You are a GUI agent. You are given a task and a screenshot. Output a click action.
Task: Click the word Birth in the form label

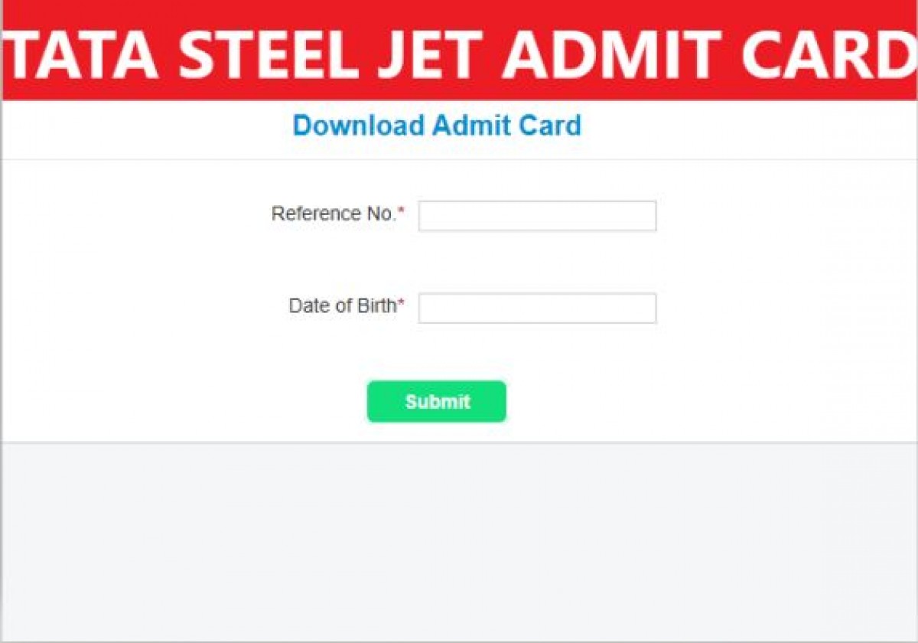[x=376, y=306]
